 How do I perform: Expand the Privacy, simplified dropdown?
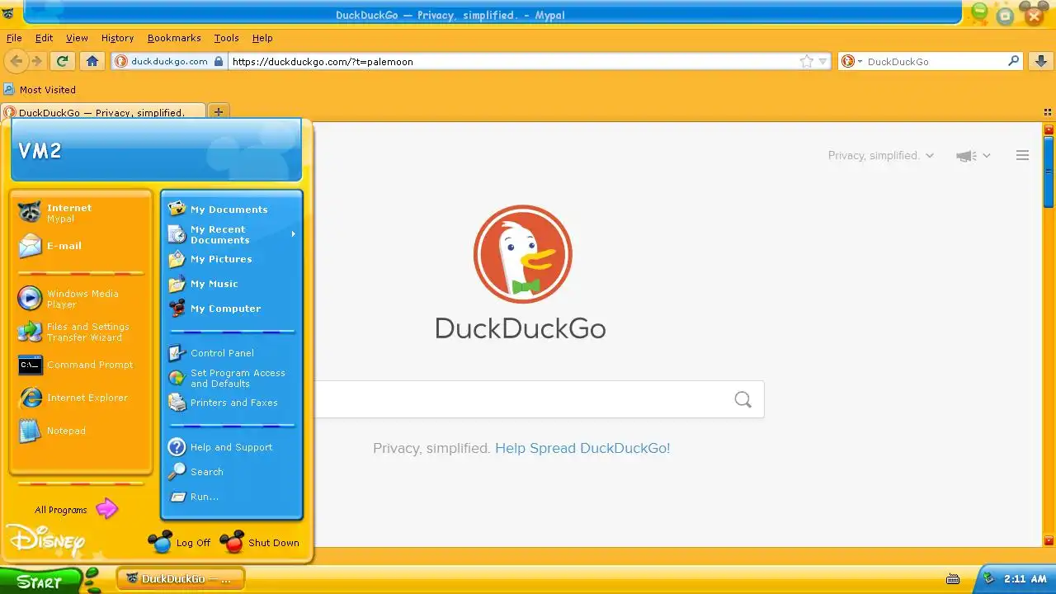tap(881, 155)
